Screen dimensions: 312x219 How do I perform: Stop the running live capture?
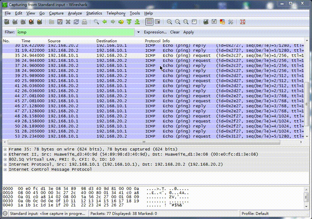coord(31,22)
